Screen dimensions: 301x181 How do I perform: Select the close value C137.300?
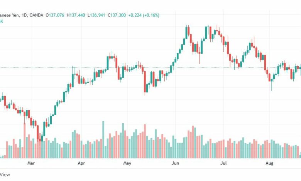click(117, 15)
